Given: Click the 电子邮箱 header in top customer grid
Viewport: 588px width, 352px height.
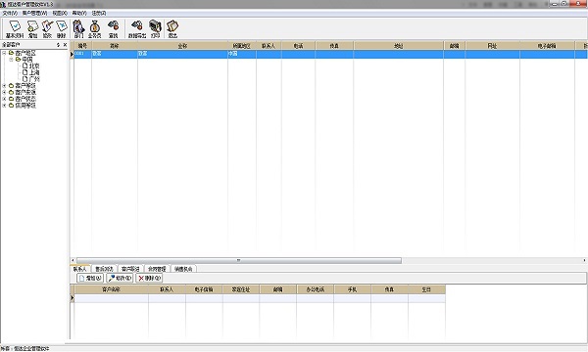Looking at the screenshot, I should coord(547,46).
